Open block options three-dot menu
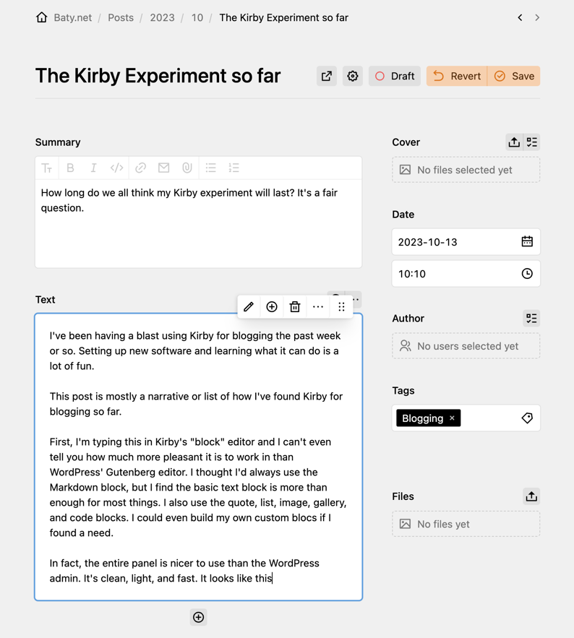This screenshot has height=638, width=574. (318, 307)
